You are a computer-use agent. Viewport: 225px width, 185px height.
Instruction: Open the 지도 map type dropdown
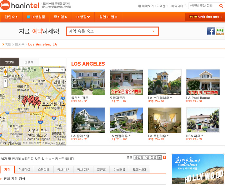tap(55, 70)
